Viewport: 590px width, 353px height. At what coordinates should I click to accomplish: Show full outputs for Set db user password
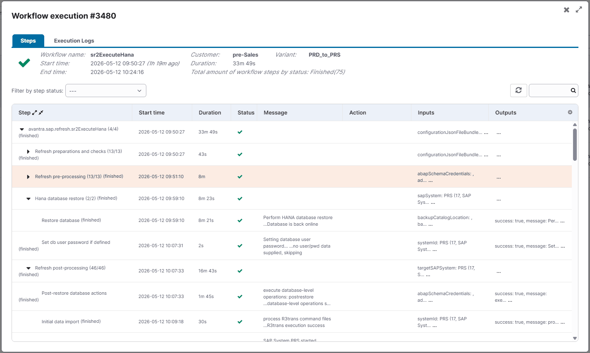click(563, 246)
